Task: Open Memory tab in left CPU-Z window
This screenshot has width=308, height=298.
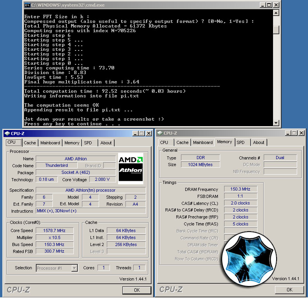Action: click(72, 143)
